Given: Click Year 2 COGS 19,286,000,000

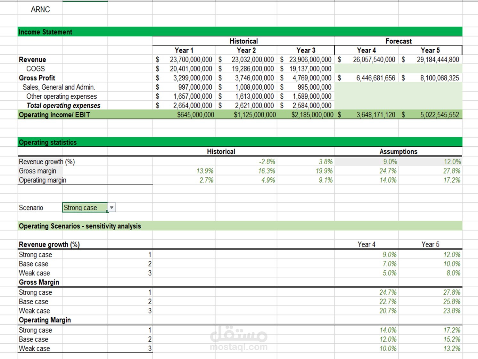Looking at the screenshot, I should 246,69.
